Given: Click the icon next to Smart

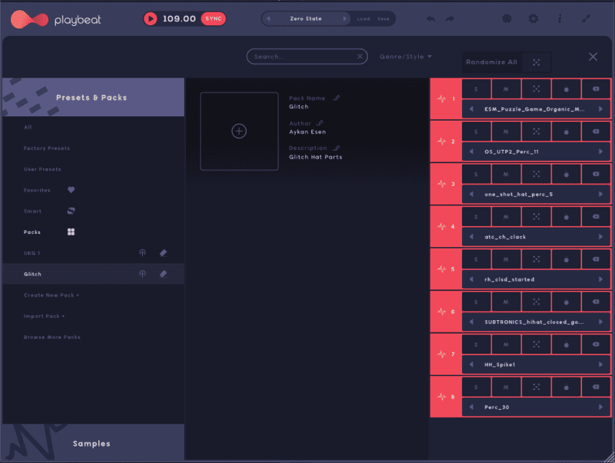Looking at the screenshot, I should pyautogui.click(x=71, y=211).
